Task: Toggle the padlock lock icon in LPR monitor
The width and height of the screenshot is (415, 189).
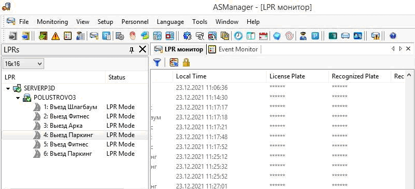Action: click(x=186, y=62)
